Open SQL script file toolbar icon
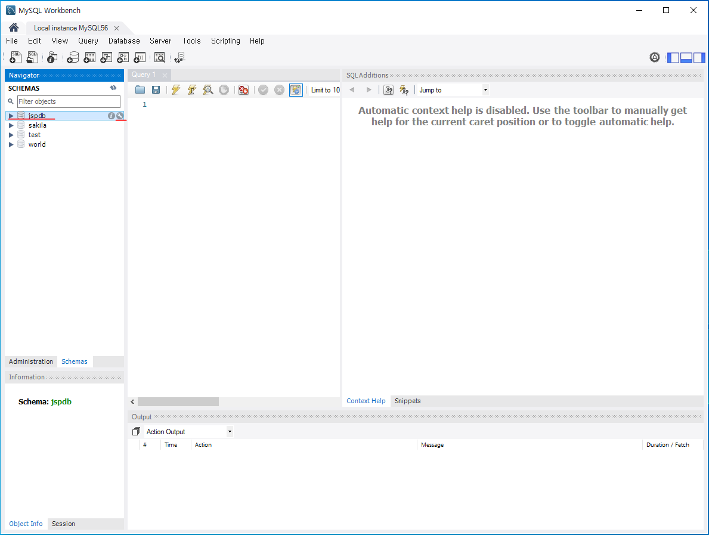This screenshot has width=709, height=535. (33, 57)
